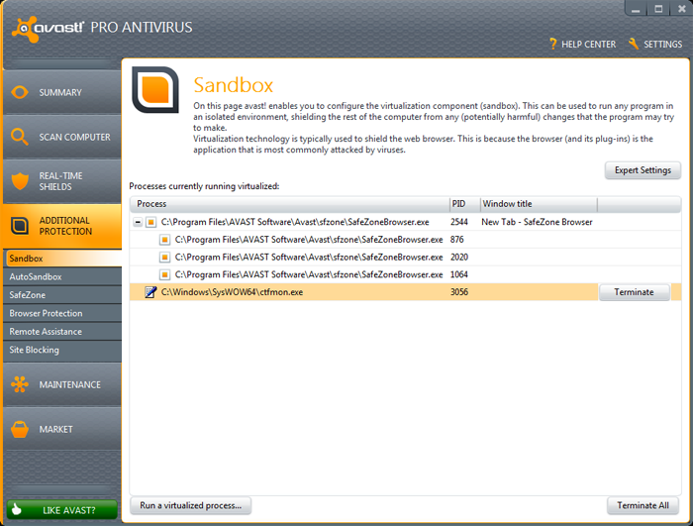The height and width of the screenshot is (526, 693).
Task: Click the sandbox icon of PID 2020 process
Action: click(x=165, y=257)
